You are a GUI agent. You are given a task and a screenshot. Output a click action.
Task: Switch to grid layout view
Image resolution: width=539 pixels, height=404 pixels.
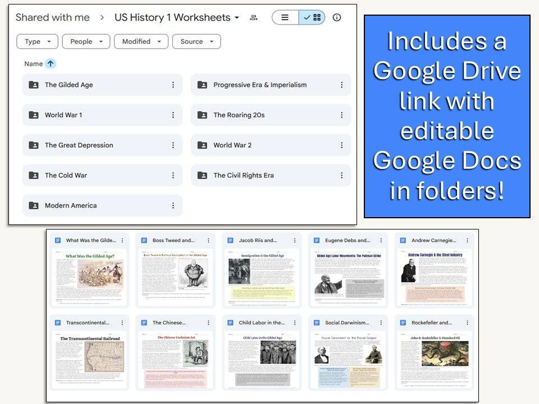click(312, 17)
